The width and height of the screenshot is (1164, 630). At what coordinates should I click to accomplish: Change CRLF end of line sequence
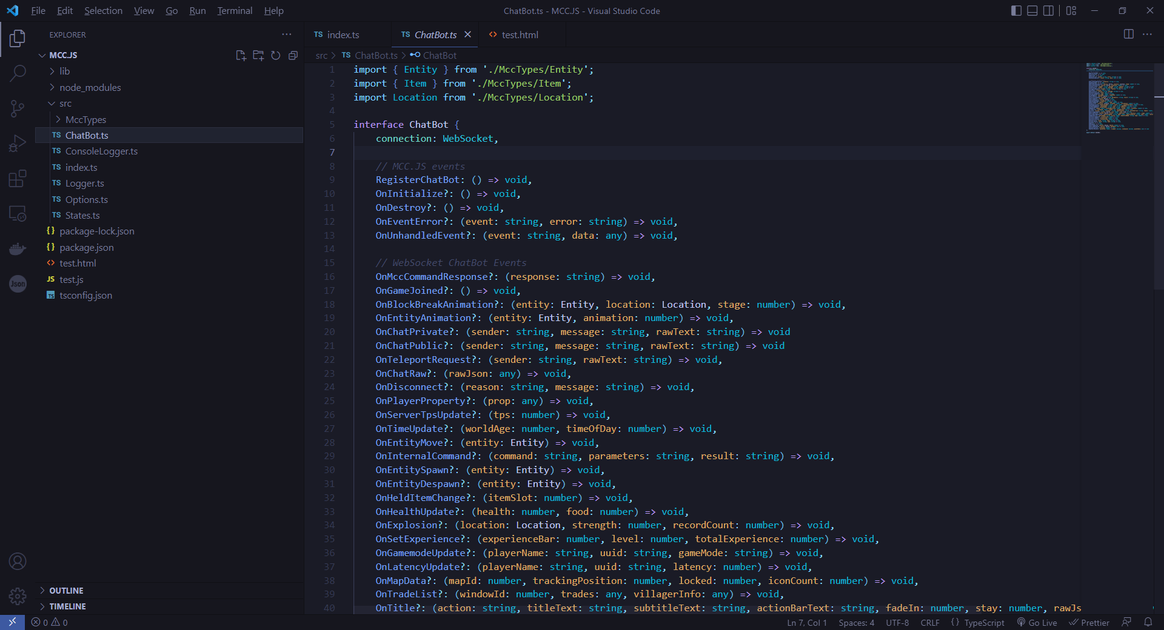point(930,622)
